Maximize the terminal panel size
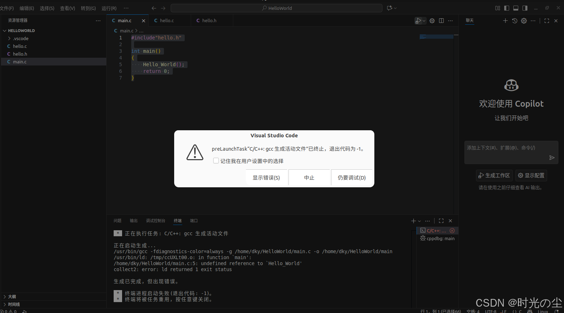Viewport: 564px width, 313px height. (x=441, y=221)
